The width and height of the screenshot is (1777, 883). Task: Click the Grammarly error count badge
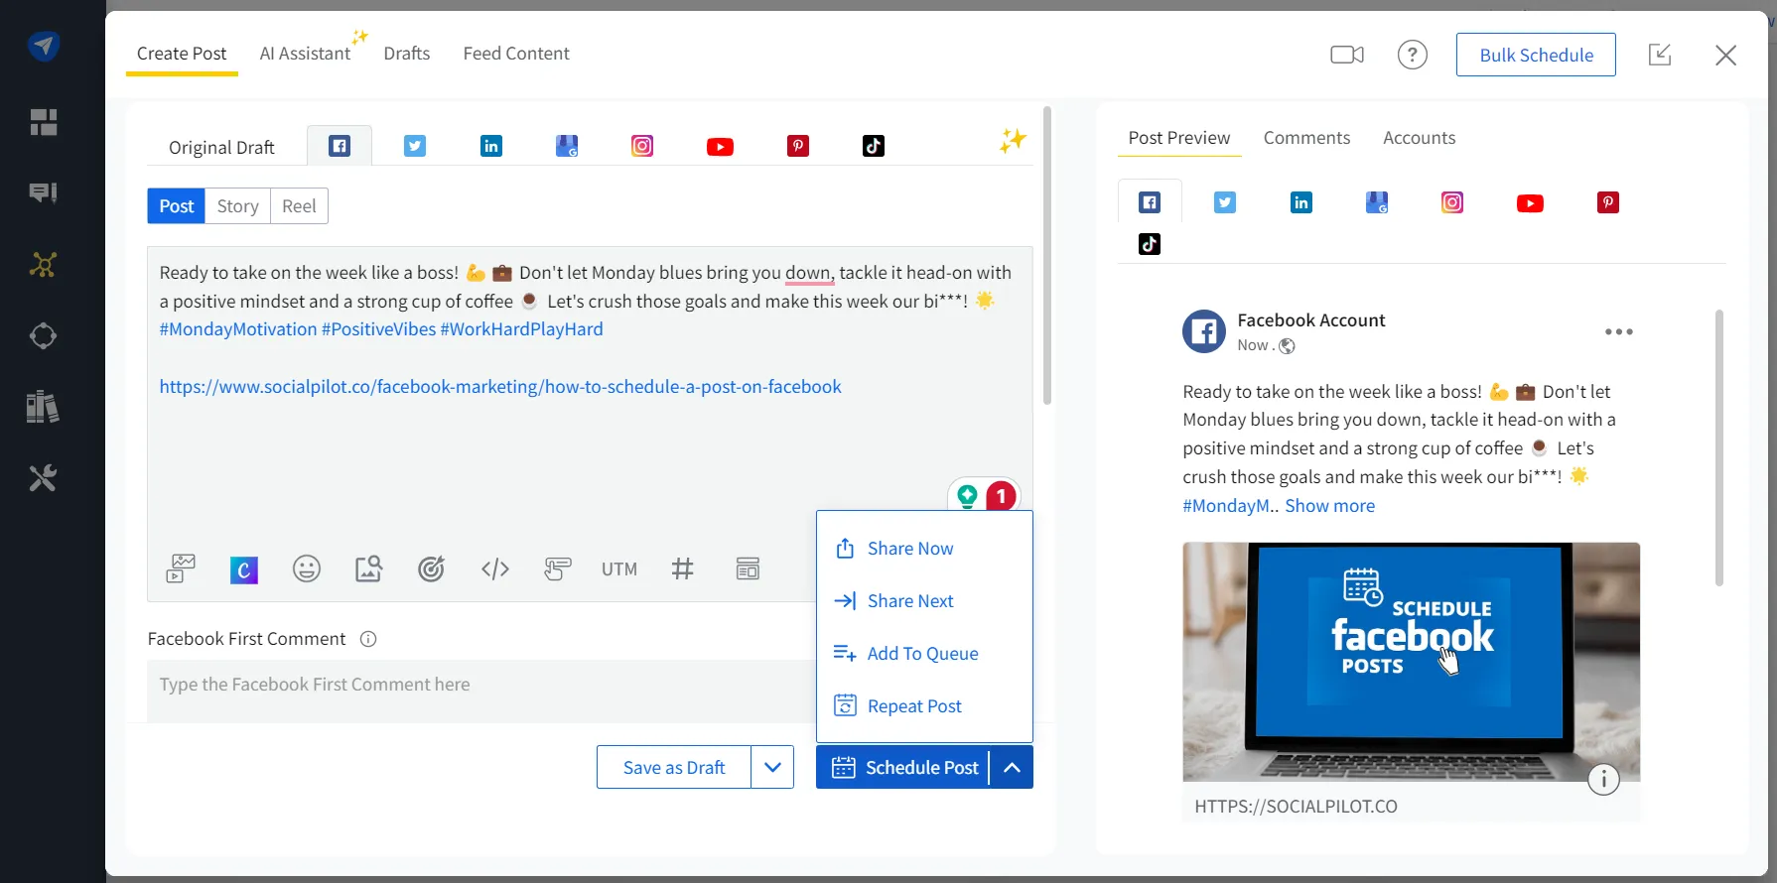1001,495
